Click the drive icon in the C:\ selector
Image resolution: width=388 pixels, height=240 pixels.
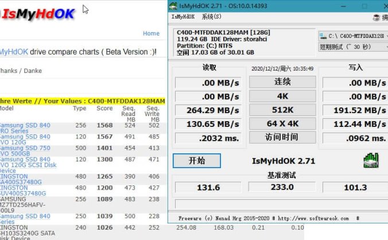point(323,36)
